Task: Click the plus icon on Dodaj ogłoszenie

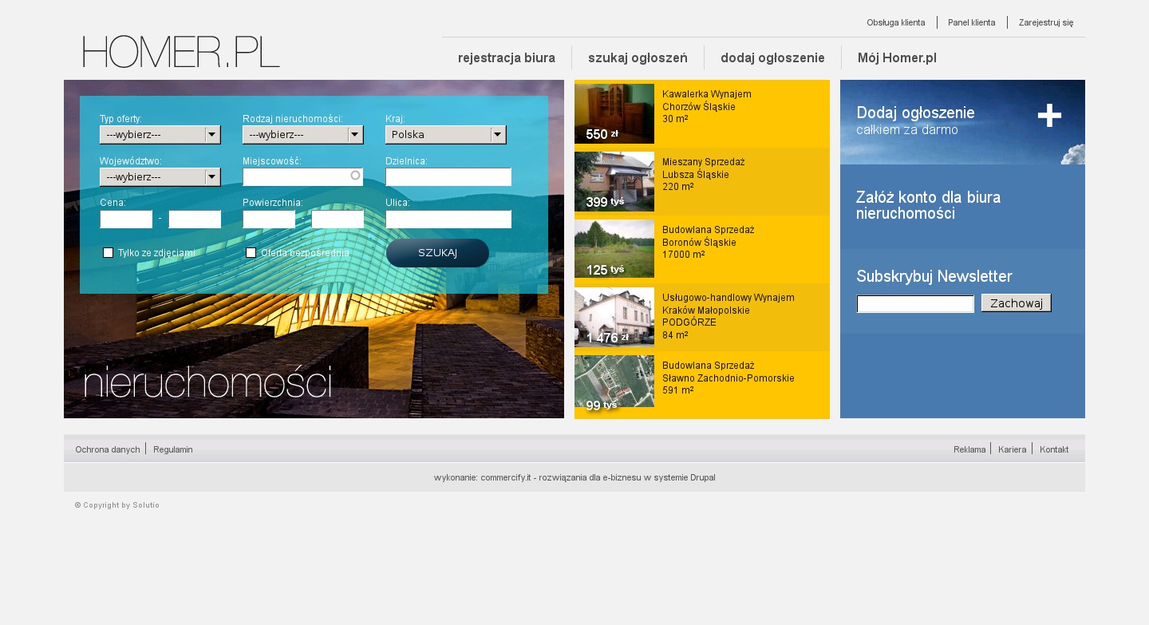Action: [x=1049, y=116]
